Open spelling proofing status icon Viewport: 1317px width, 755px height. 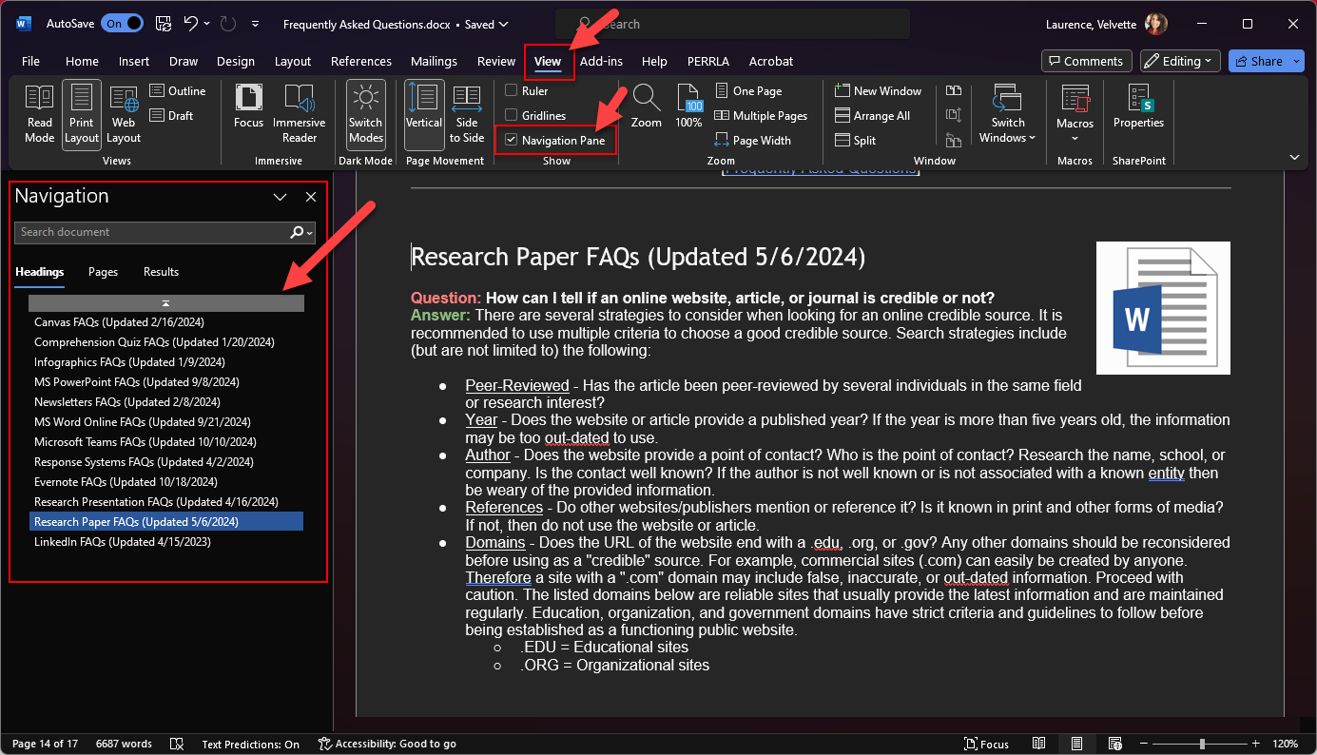pyautogui.click(x=176, y=744)
